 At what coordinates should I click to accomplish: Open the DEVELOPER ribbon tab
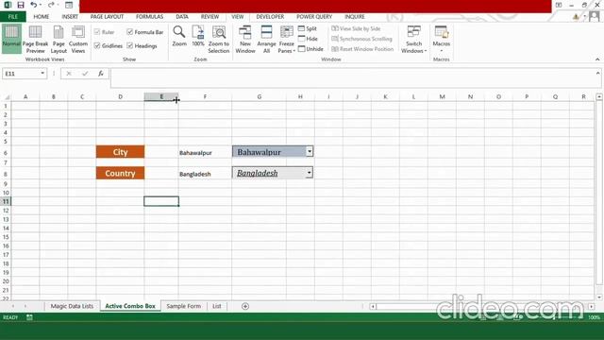pyautogui.click(x=270, y=17)
